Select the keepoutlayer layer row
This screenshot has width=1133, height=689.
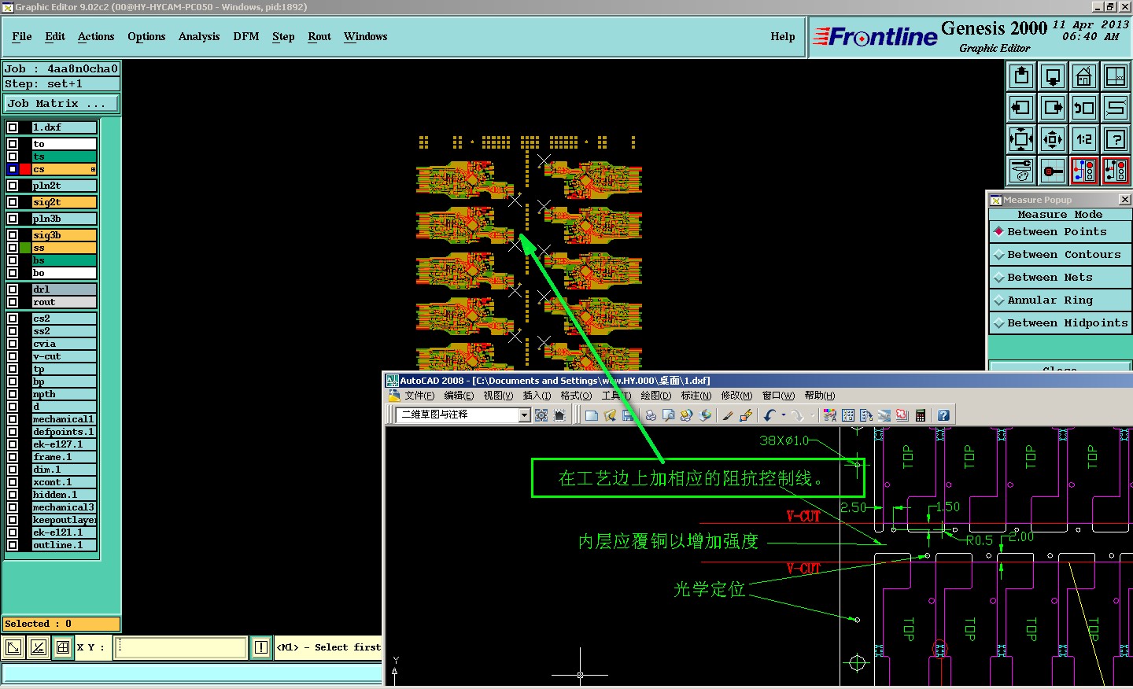(x=64, y=520)
